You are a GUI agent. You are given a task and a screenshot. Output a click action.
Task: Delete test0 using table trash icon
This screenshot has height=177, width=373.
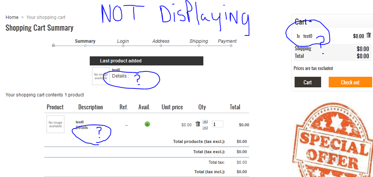[198, 124]
